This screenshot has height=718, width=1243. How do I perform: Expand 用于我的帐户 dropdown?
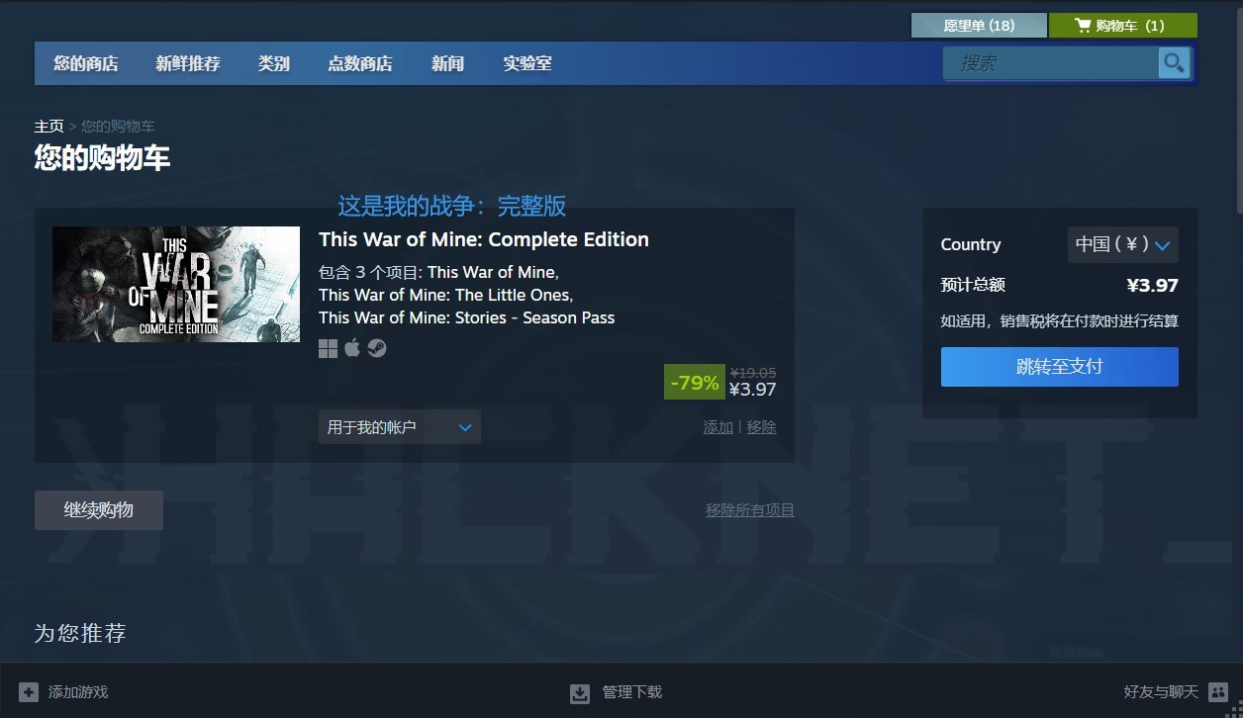pos(400,427)
